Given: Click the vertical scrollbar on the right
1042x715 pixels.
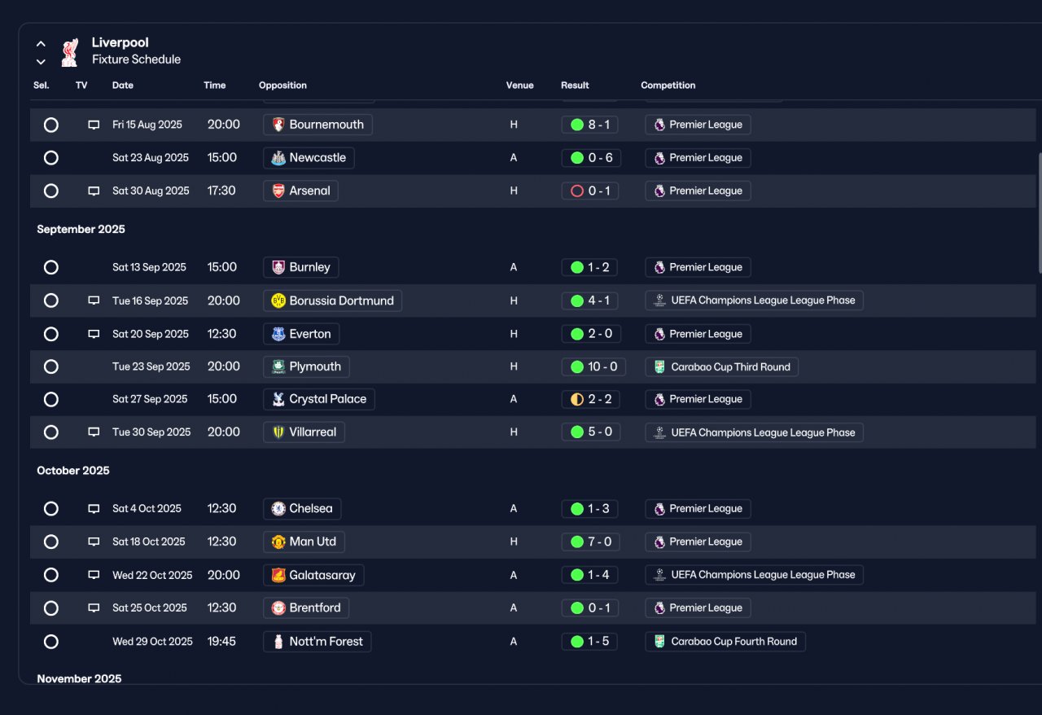Looking at the screenshot, I should click(x=1039, y=212).
